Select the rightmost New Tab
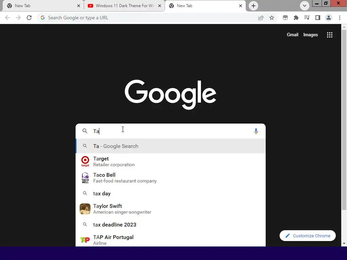The height and width of the screenshot is (260, 347). (x=205, y=6)
